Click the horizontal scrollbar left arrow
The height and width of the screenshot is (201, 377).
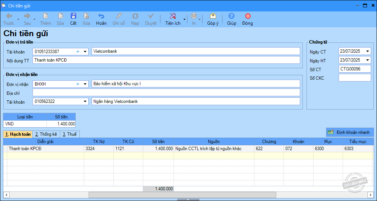click(6, 195)
